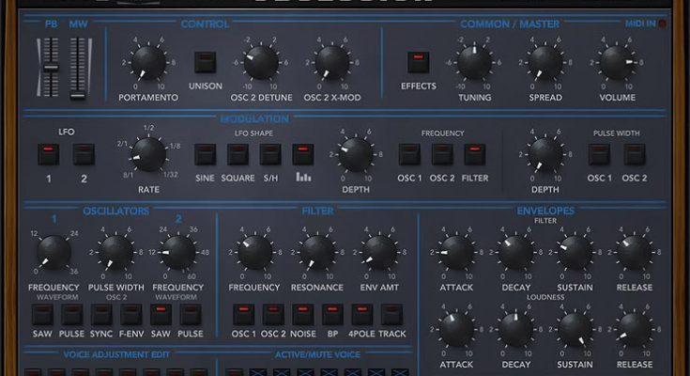This screenshot has height=376, width=690.
Task: Select LFO 2 button
Action: pyautogui.click(x=84, y=154)
